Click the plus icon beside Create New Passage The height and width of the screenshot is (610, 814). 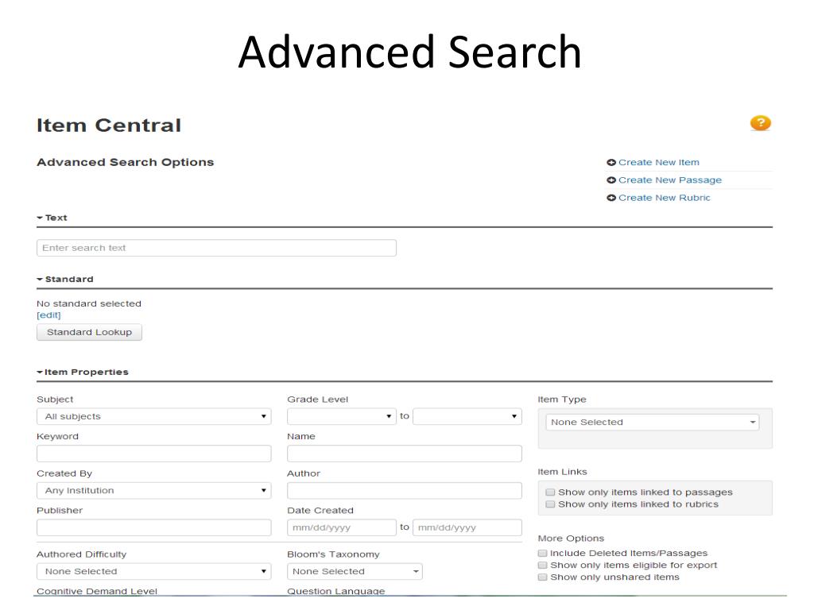pyautogui.click(x=611, y=180)
